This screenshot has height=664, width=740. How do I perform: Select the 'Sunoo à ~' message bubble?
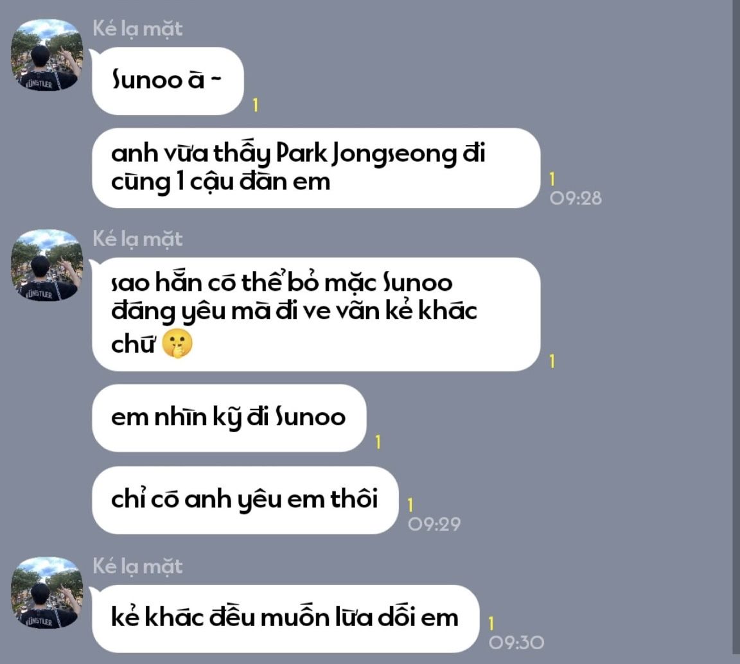(168, 81)
